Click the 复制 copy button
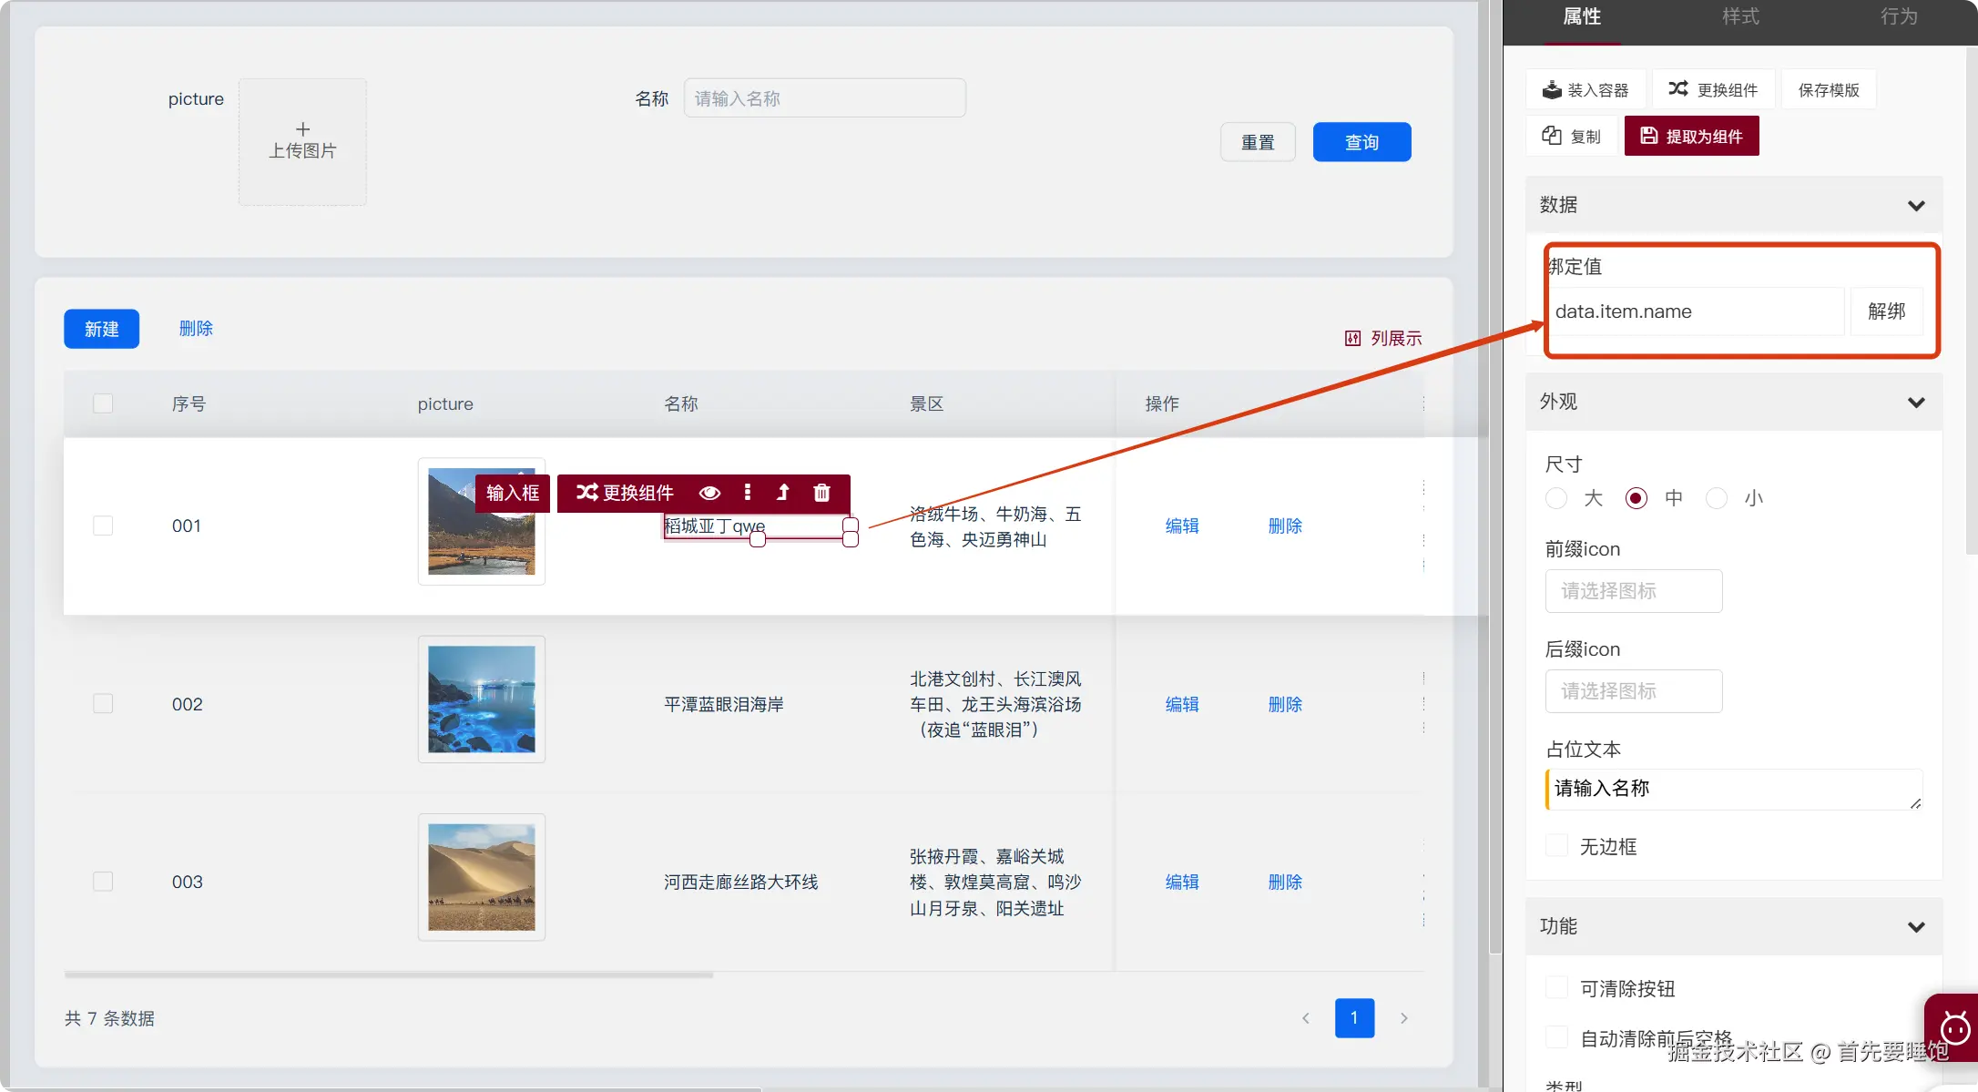This screenshot has width=1978, height=1092. pos(1571,136)
